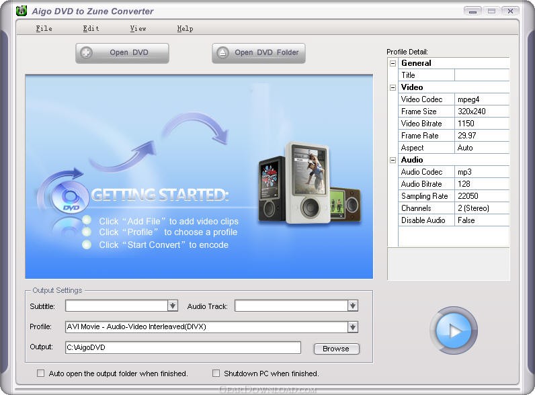Click the Disable Audio row label

[x=423, y=220]
